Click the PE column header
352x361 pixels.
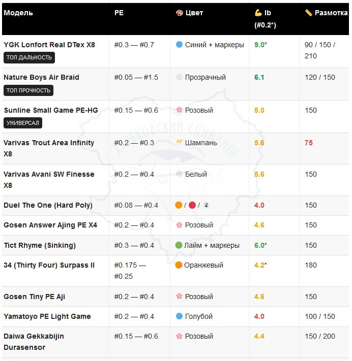tap(119, 13)
